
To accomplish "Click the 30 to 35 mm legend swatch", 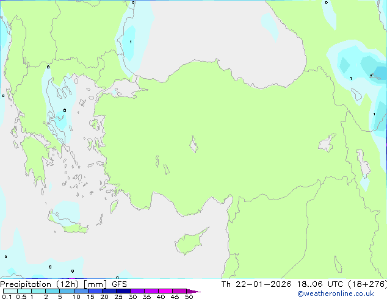I will coord(137,291).
